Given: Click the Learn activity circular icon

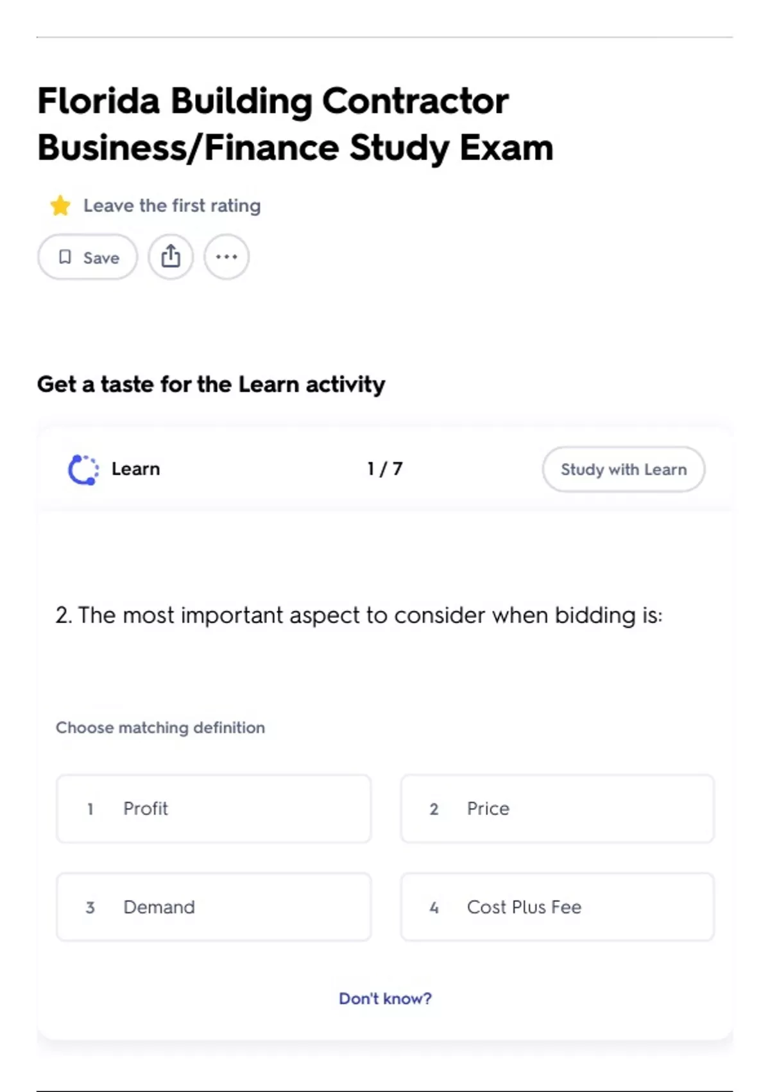Looking at the screenshot, I should pos(83,470).
